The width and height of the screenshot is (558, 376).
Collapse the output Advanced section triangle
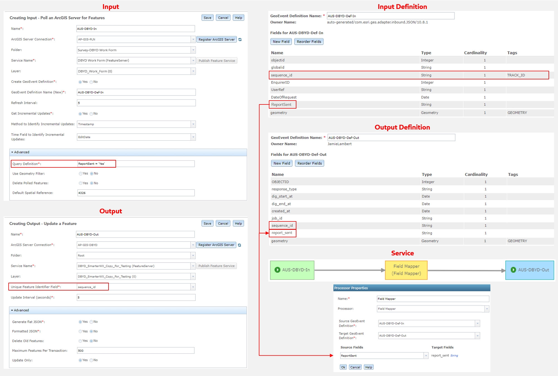click(x=12, y=310)
